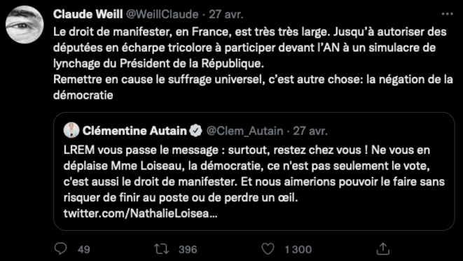Open Clémentine Autain's small avatar

point(71,130)
